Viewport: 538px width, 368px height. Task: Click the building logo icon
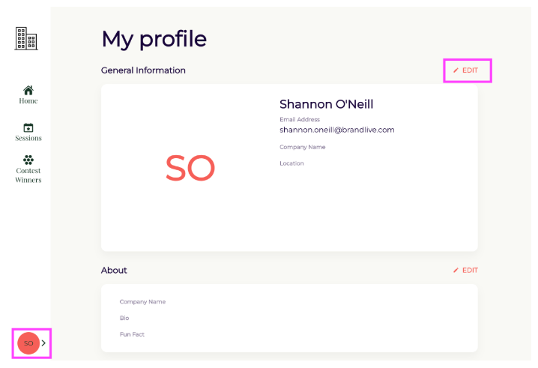pyautogui.click(x=26, y=38)
